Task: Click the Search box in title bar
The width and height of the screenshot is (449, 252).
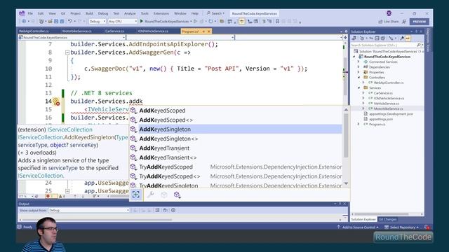Action: click(x=215, y=13)
